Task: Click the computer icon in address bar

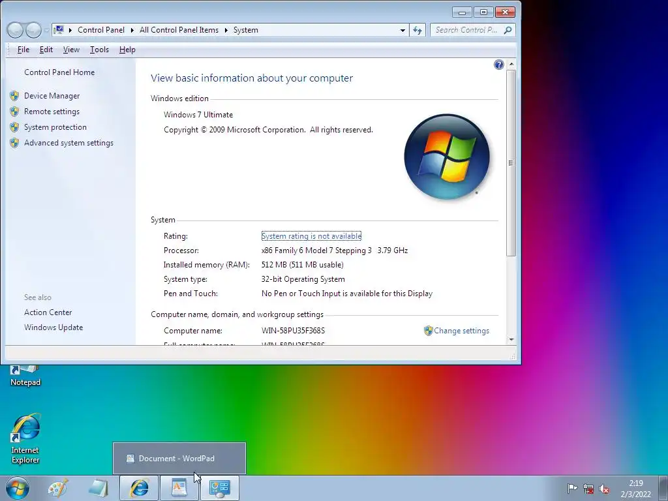Action: (x=59, y=30)
